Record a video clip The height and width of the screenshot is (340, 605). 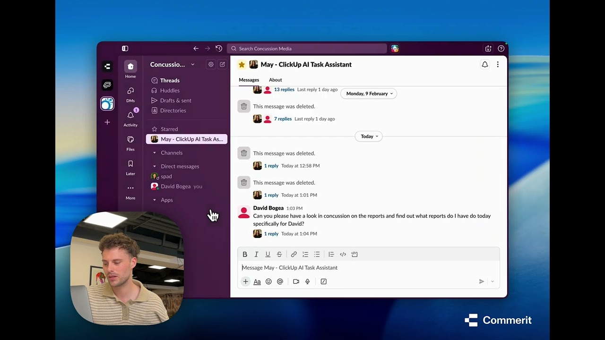click(x=296, y=281)
